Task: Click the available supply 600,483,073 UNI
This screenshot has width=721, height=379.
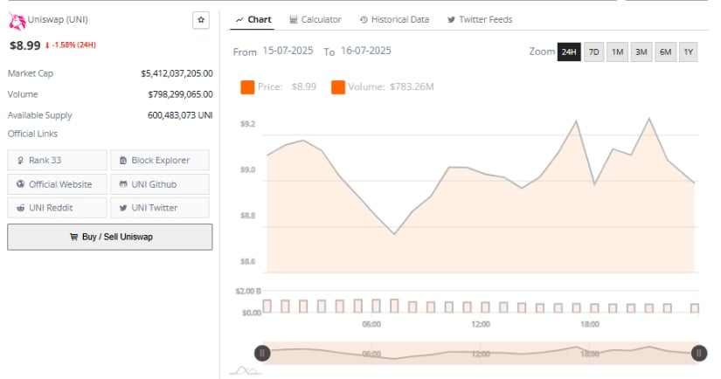Action: click(x=180, y=115)
